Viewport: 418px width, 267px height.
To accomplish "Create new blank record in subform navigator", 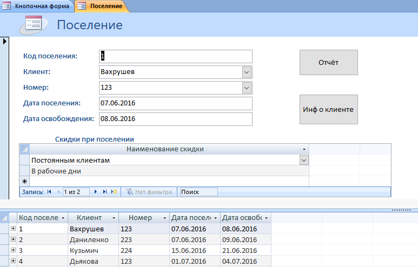I will (114, 192).
